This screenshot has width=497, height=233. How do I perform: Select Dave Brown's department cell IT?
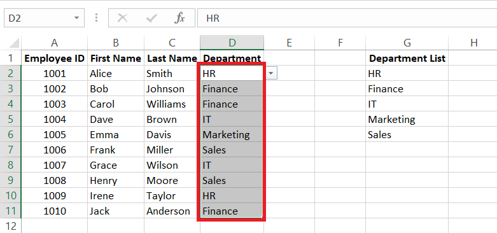[232, 119]
